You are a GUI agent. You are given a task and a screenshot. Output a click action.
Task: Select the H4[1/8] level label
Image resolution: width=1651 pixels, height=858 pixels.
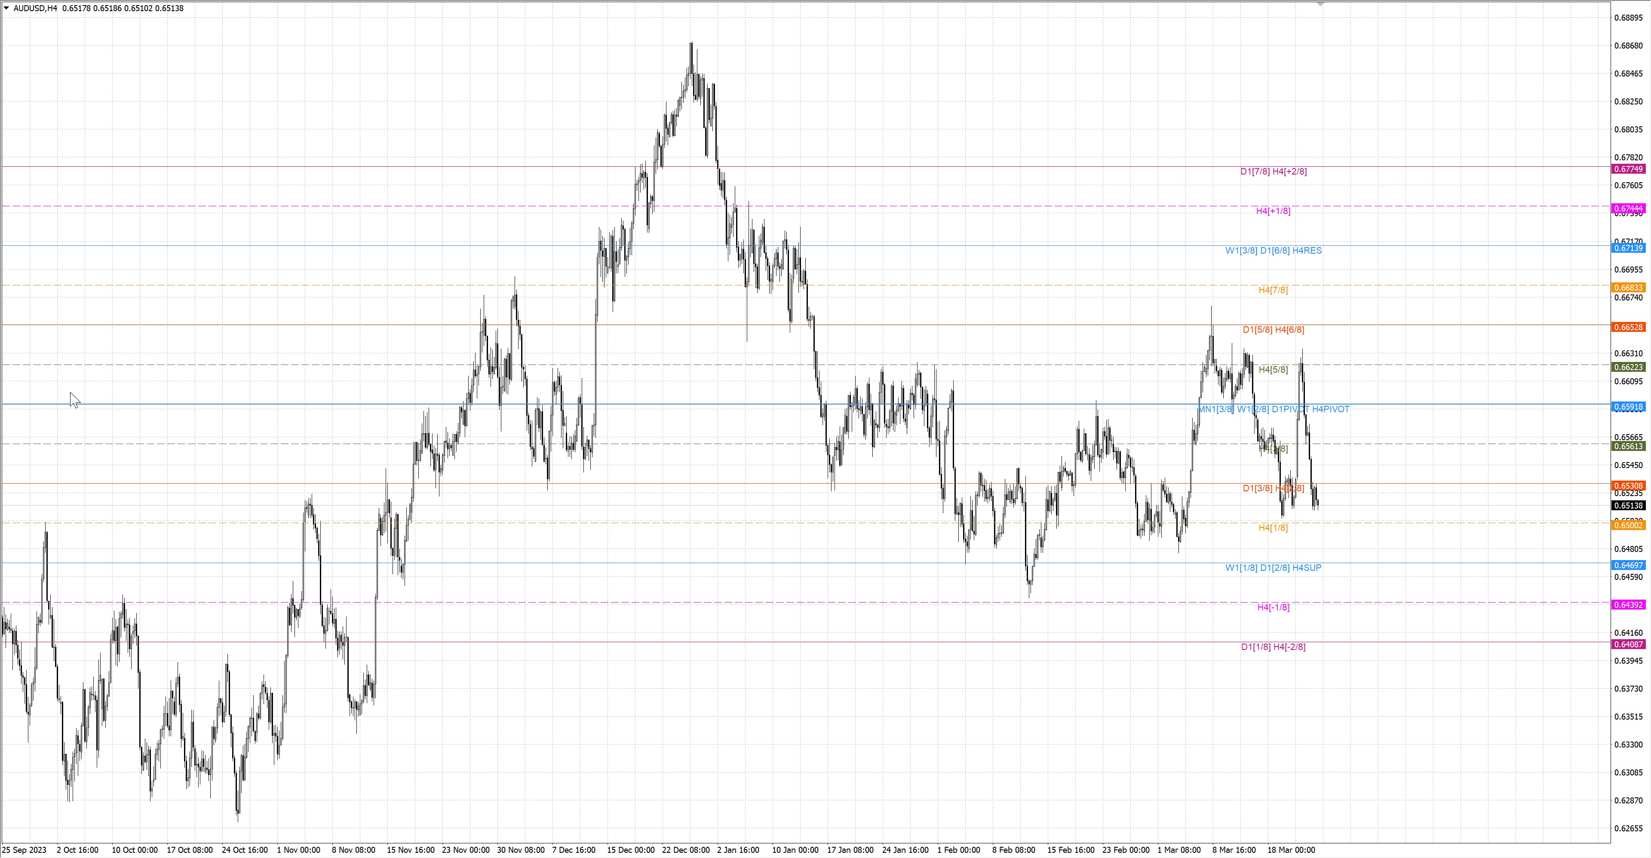1273,528
